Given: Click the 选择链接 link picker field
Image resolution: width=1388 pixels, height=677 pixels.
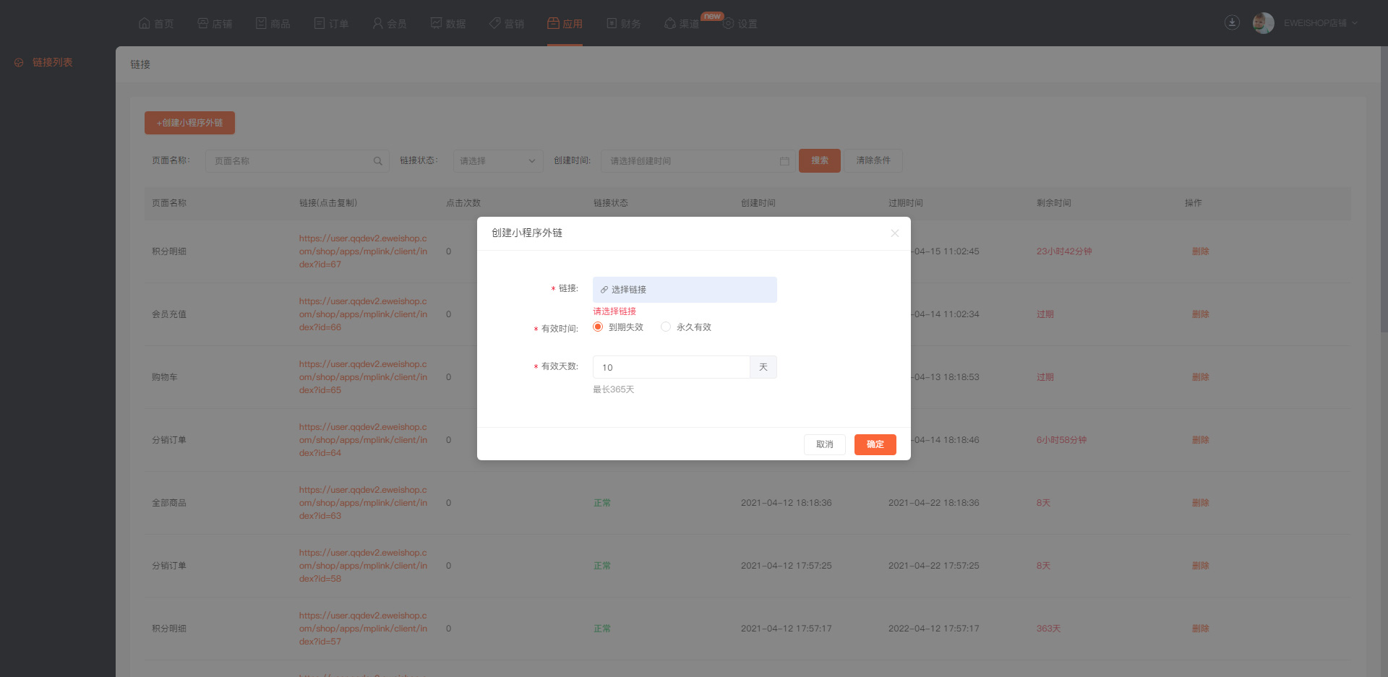Looking at the screenshot, I should 684,290.
